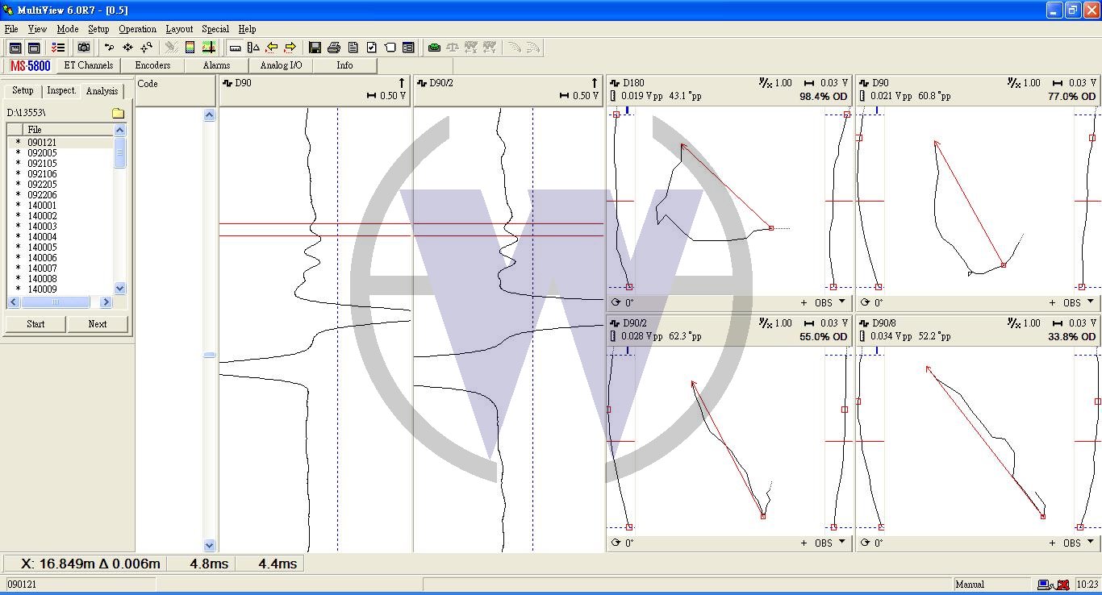Viewport: 1102px width, 595px height.
Task: Click the green cross-cursor view icon
Action: [209, 48]
